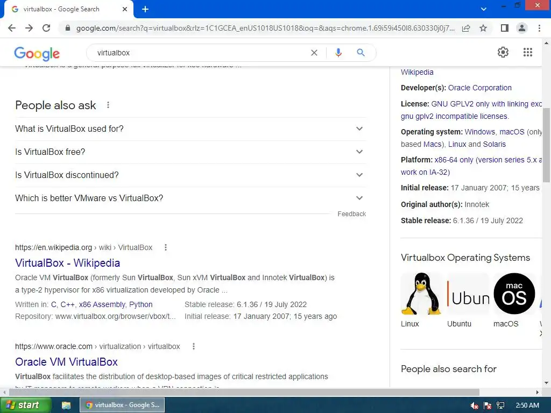Open the Google apps grid
The image size is (551, 413).
[x=528, y=52]
